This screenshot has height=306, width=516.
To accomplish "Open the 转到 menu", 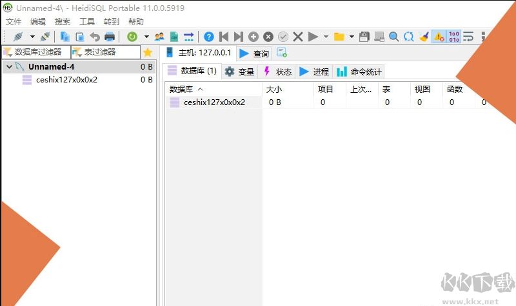I will pos(111,22).
